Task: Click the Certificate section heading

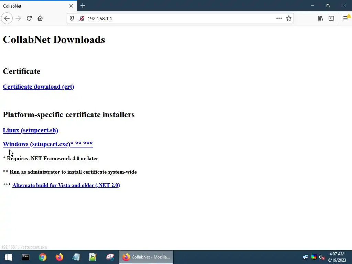Action: point(22,71)
